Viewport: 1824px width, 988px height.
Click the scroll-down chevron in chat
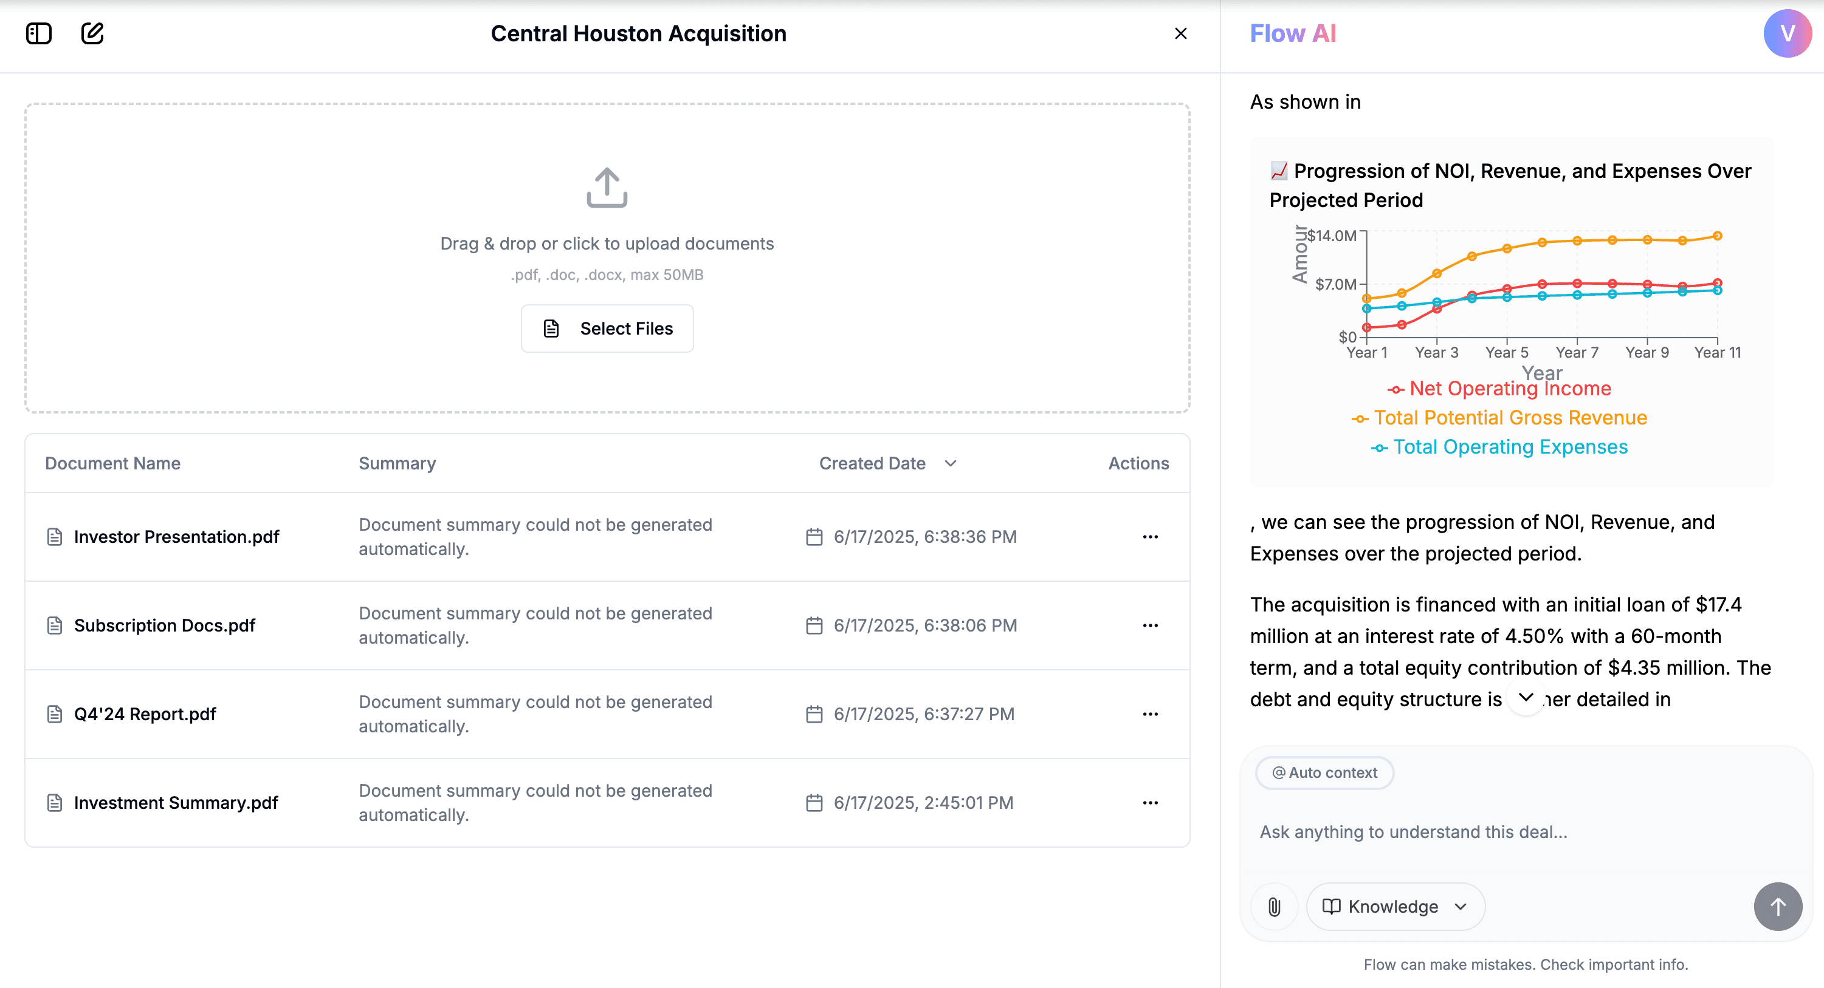[x=1526, y=697]
